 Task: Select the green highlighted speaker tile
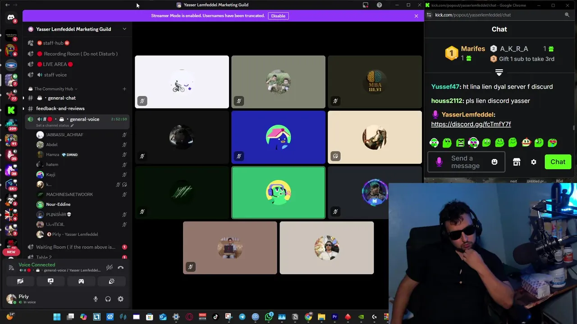coord(278,193)
